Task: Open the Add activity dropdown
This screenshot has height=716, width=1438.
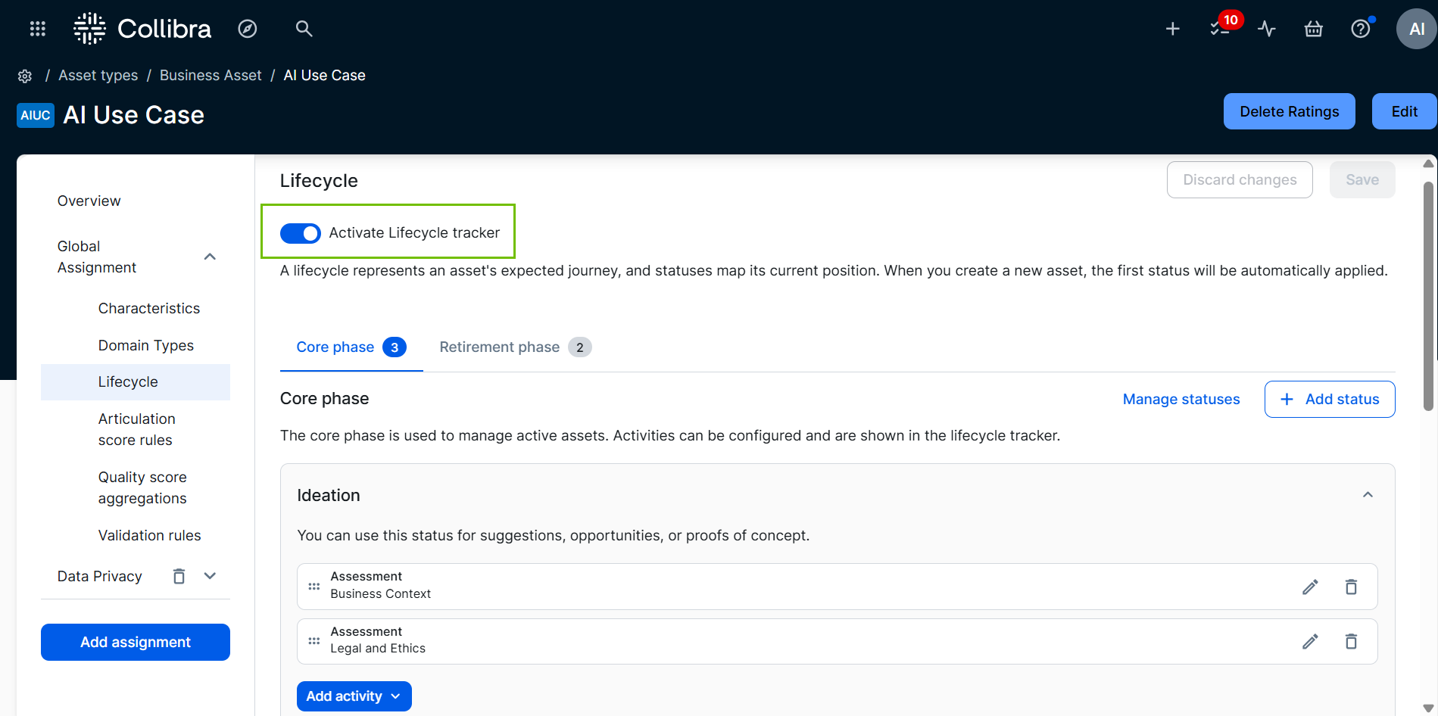Action: (x=354, y=696)
